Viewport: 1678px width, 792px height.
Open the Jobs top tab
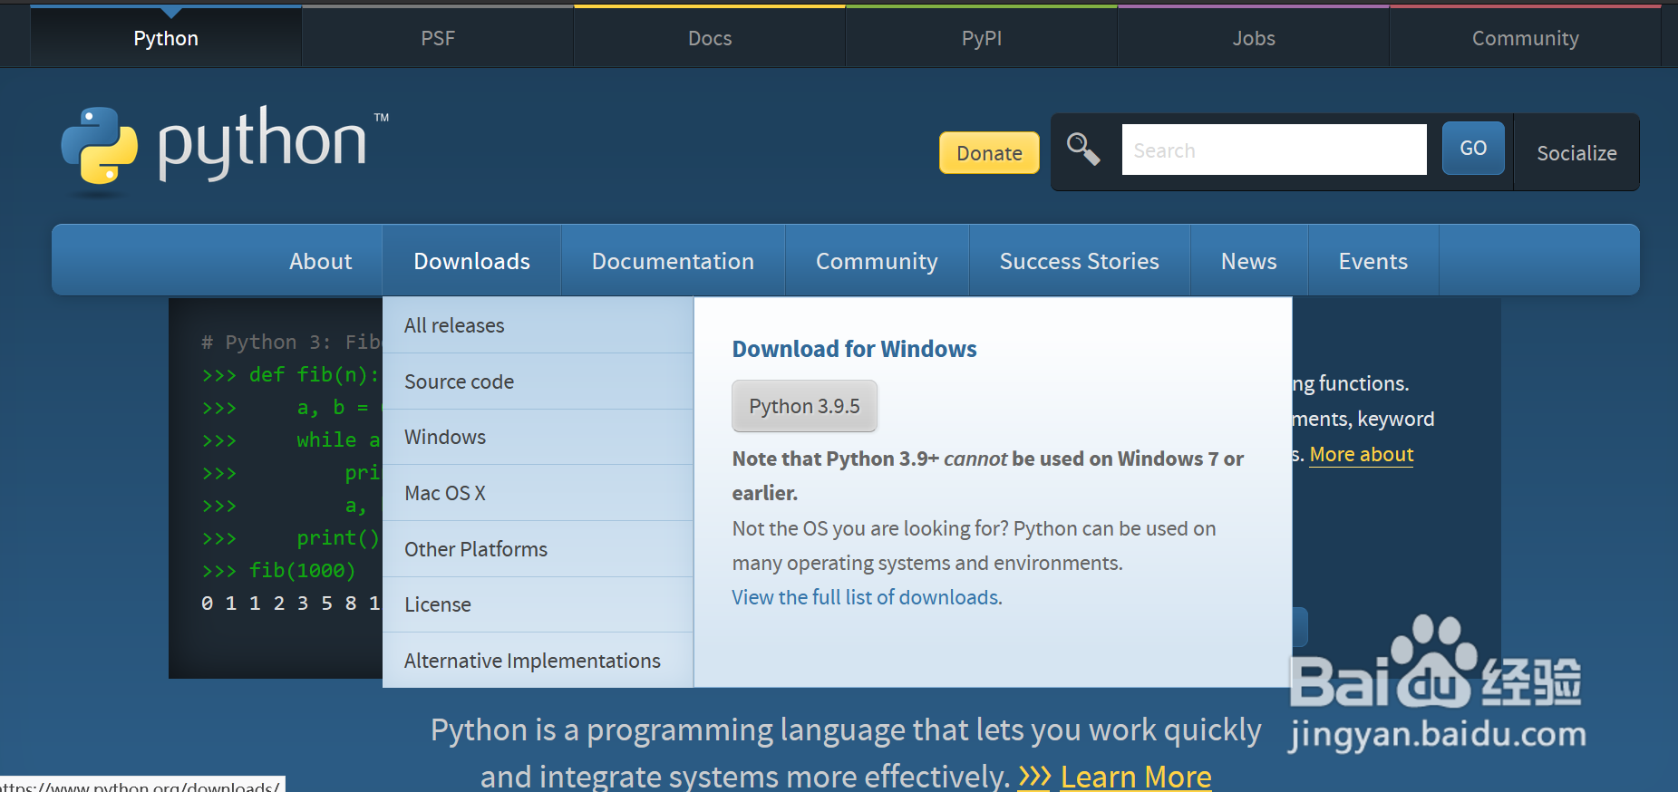tap(1254, 38)
